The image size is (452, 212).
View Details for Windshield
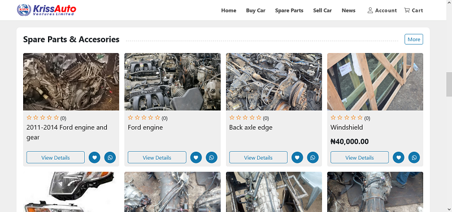(359, 157)
